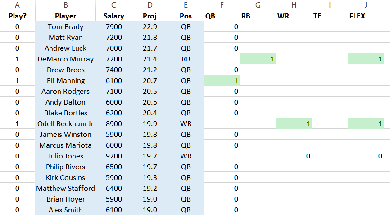Click salary 7400 for Drew Brees
390x215 pixels.
[x=113, y=70]
